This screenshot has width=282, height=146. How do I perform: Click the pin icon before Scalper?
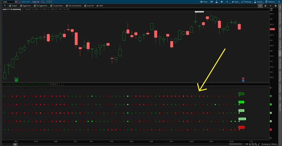click(x=5, y=6)
